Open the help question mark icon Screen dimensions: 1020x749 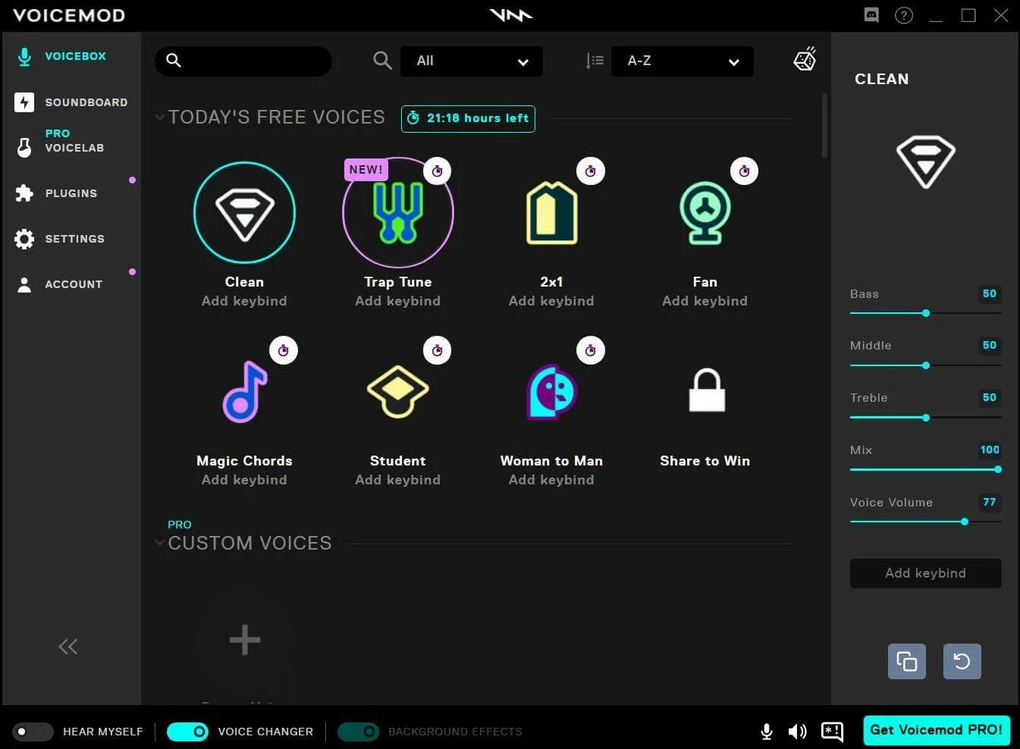pyautogui.click(x=904, y=15)
